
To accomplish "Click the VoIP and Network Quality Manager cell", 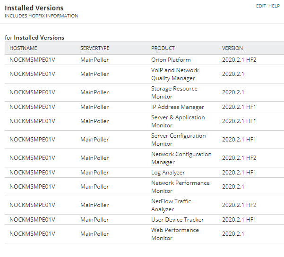I will tap(175, 74).
